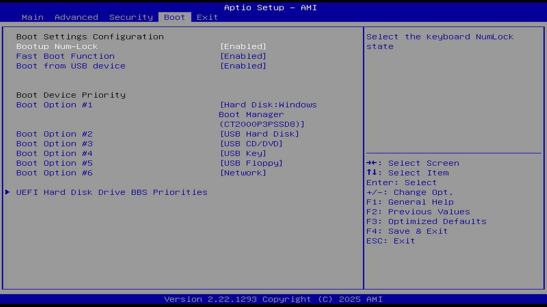Change Boot Option #2 USB Hard Disk value
This screenshot has width=547, height=307.
tap(259, 134)
